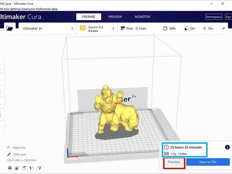Click the info icon in slice panel
This screenshot has height=174, width=232.
point(227,147)
